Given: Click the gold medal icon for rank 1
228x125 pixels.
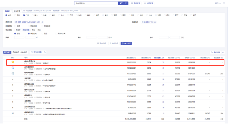Looking at the screenshot, I should point(13,62).
